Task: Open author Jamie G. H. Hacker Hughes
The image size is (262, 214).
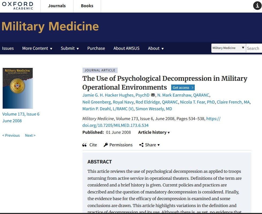Action: (x=116, y=95)
